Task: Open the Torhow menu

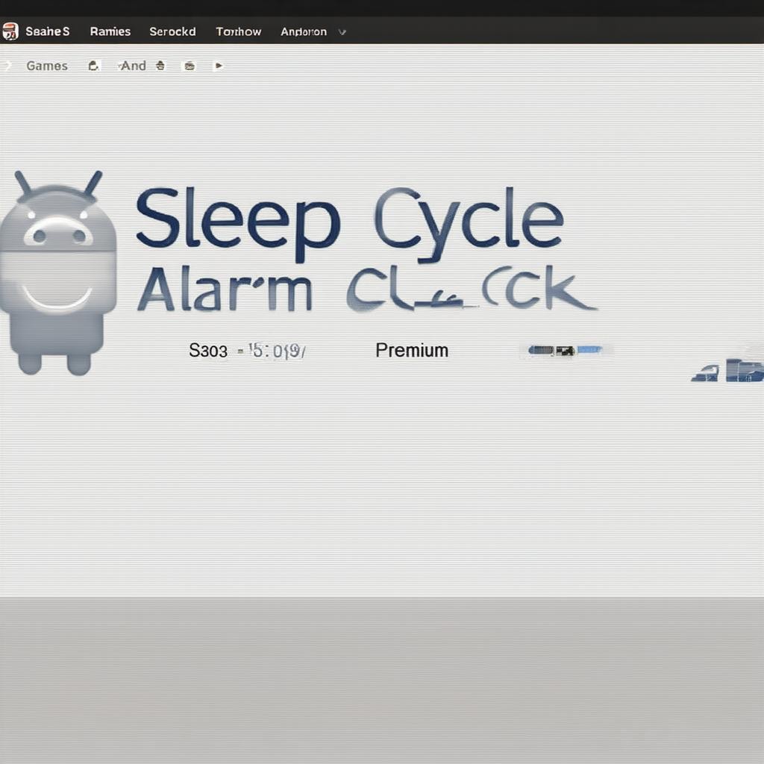Action: coord(238,31)
